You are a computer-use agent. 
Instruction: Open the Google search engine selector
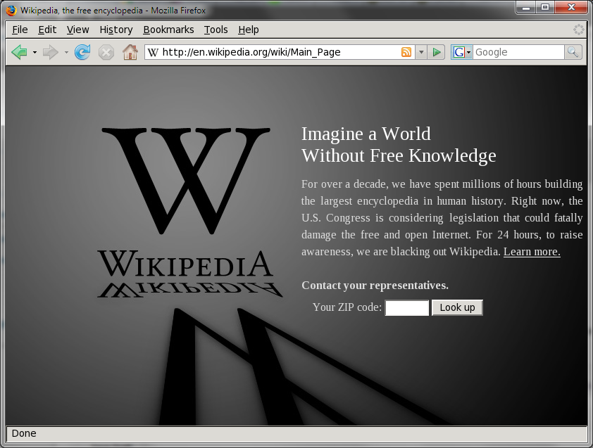(461, 52)
